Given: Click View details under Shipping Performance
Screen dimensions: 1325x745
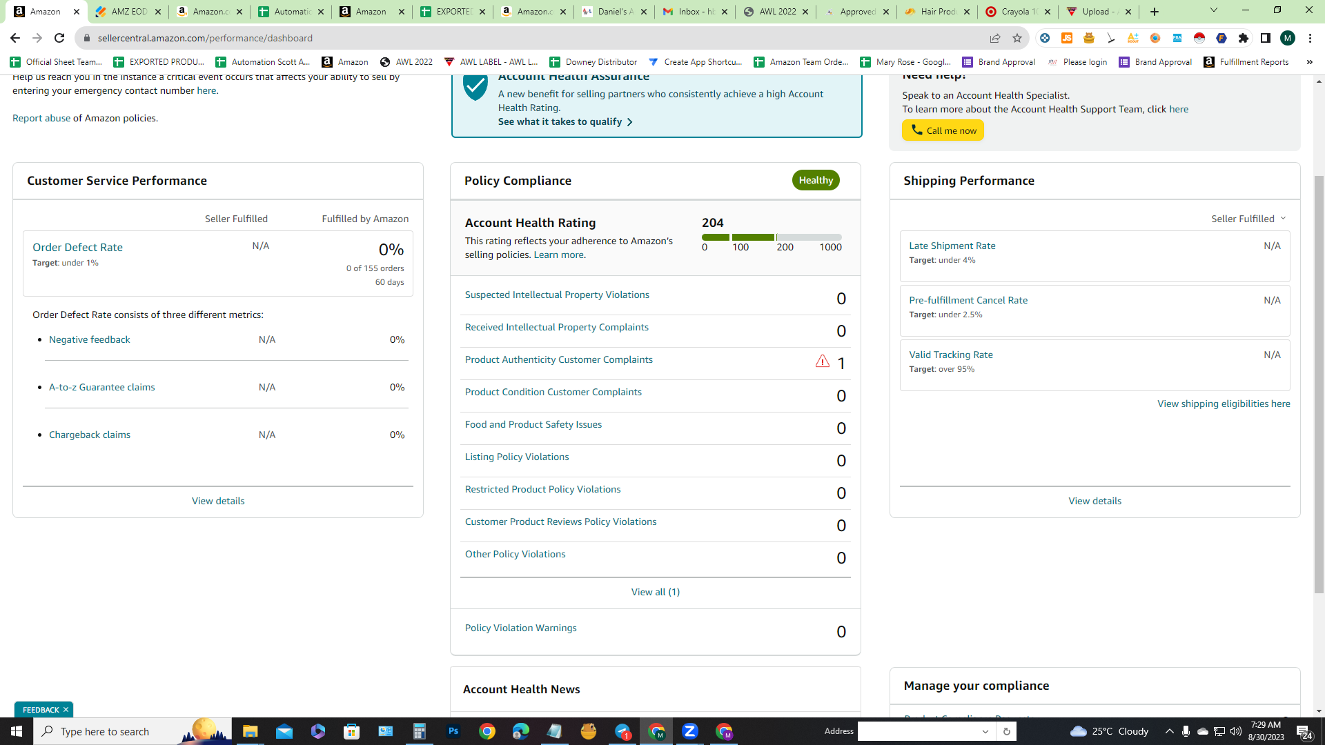Looking at the screenshot, I should [x=1095, y=501].
